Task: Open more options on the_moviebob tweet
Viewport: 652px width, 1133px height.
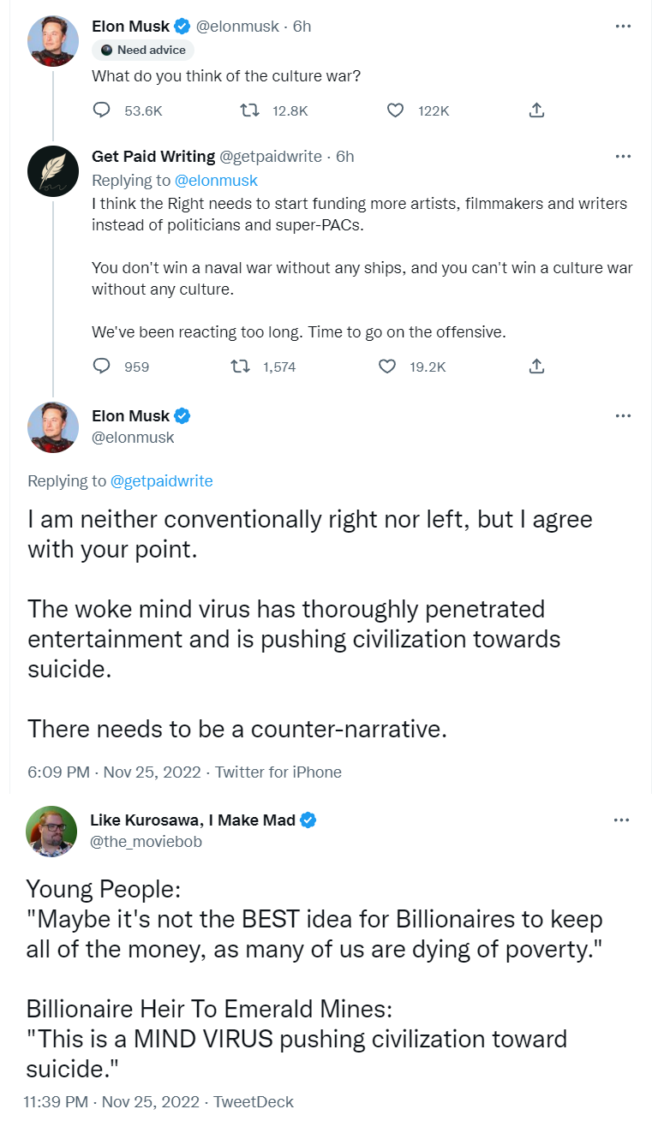Action: pos(623,820)
